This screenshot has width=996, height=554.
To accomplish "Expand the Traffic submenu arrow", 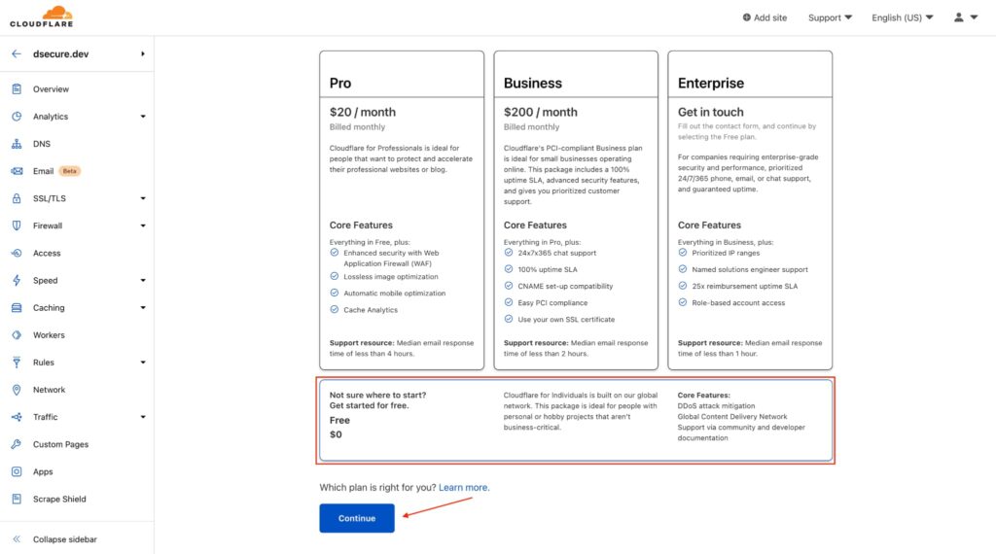I will coord(142,416).
